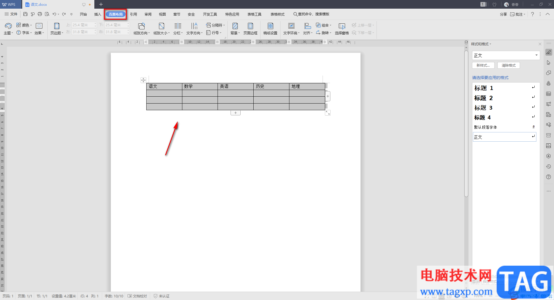Switch to the Table Tools (表格工具) tab

(254, 14)
